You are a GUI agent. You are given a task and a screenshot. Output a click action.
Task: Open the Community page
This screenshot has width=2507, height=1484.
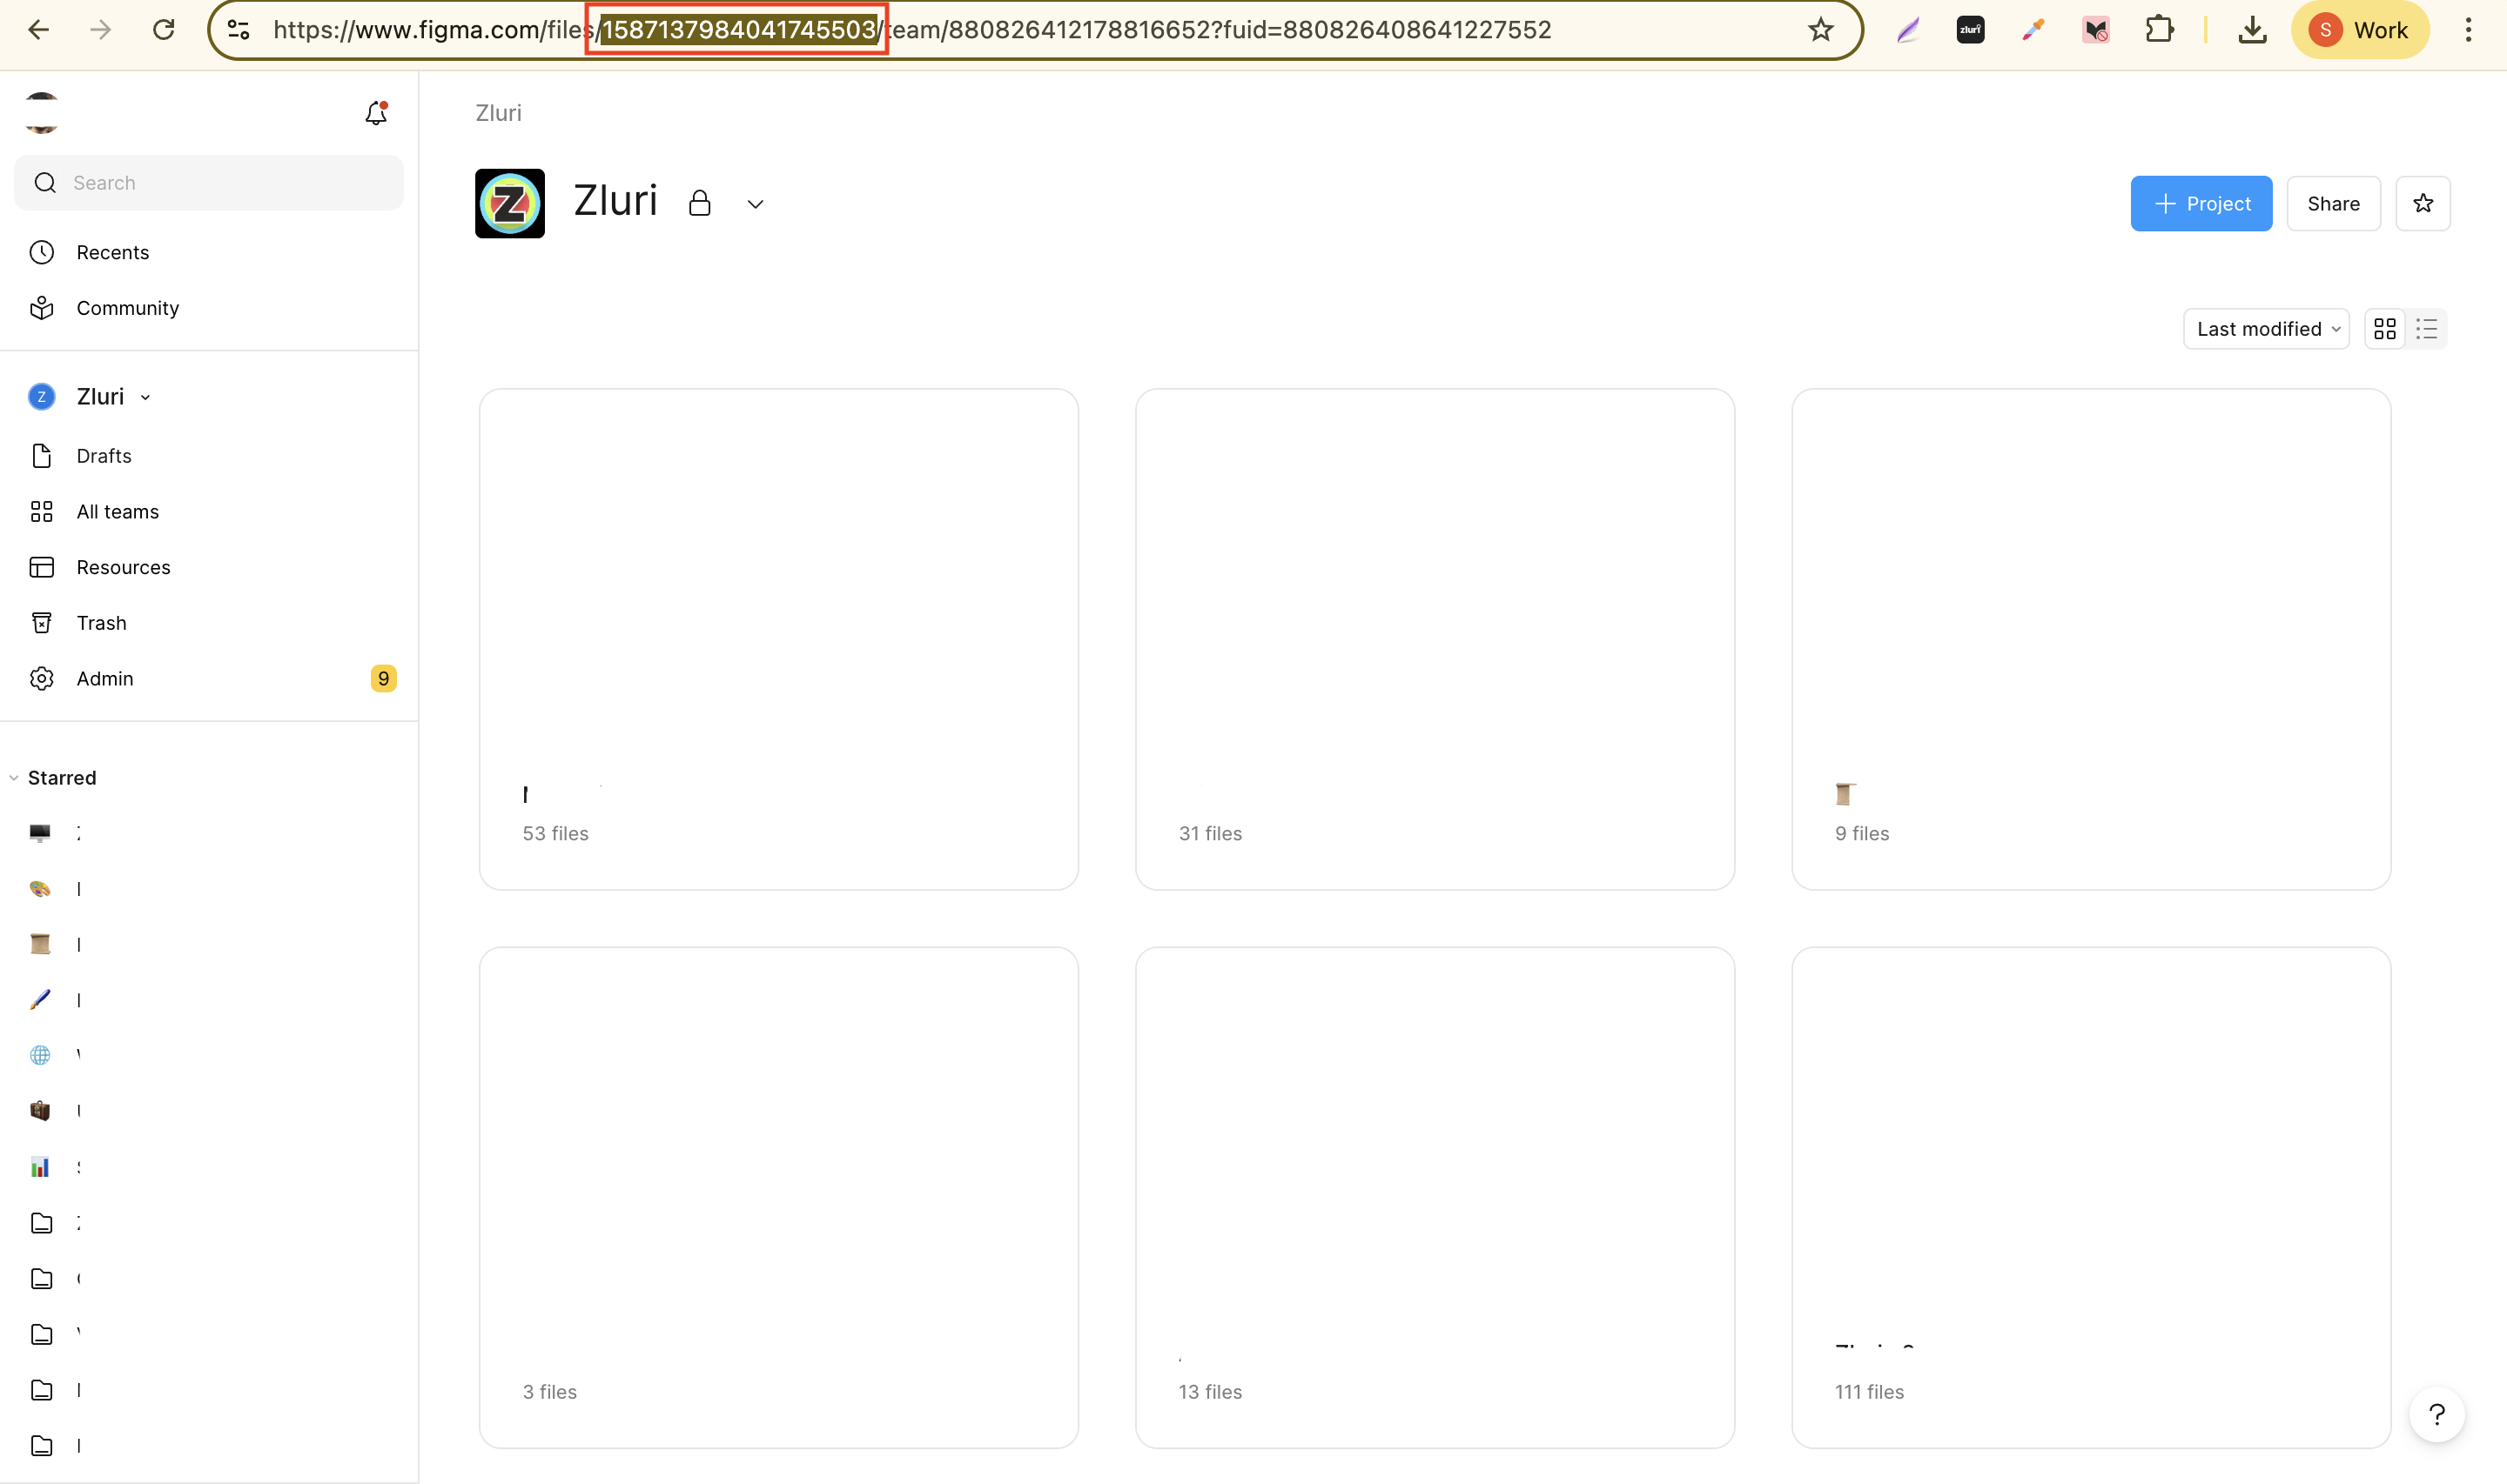pos(127,308)
